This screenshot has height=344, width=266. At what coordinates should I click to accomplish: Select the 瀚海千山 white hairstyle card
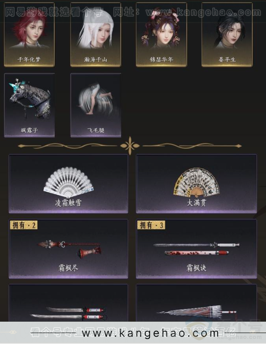click(x=95, y=35)
